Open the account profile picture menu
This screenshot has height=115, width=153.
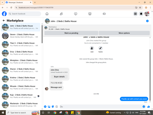tap(147, 14)
